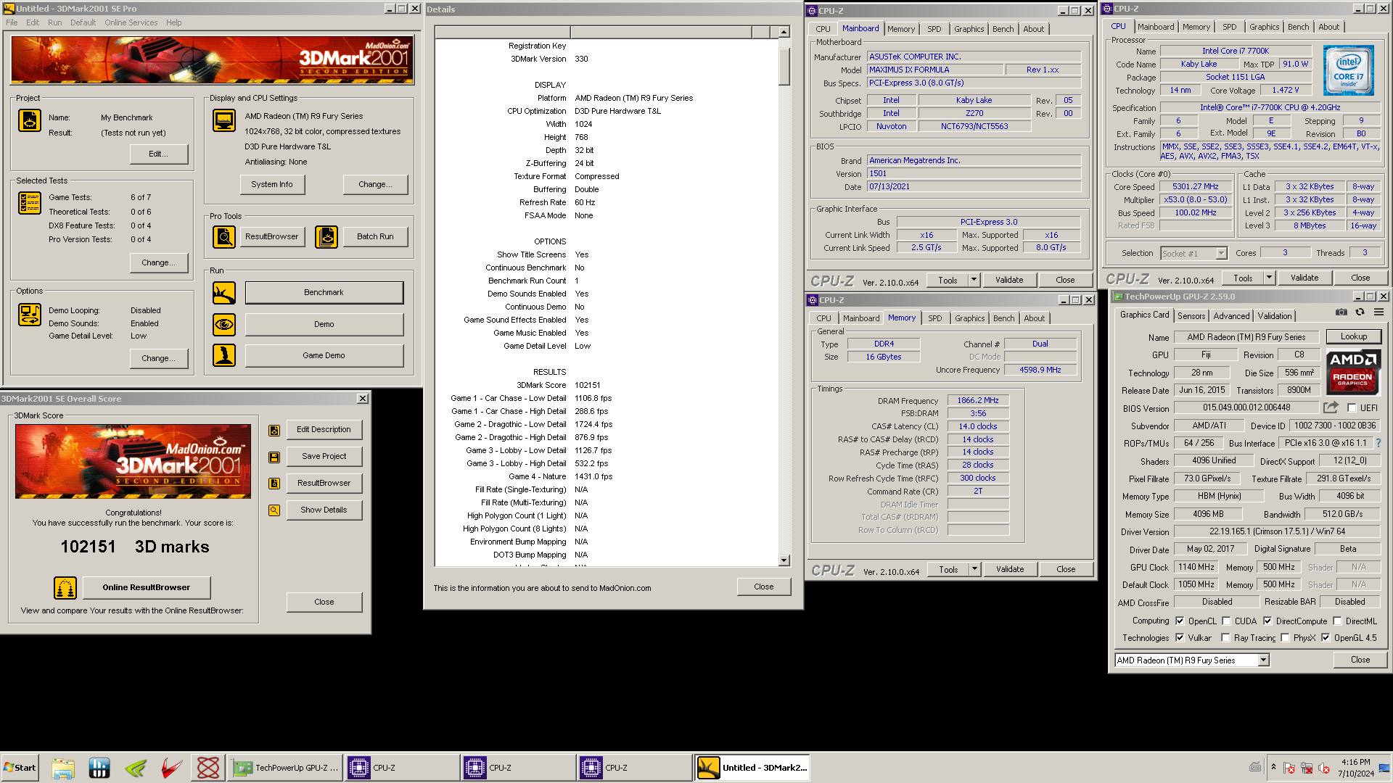This screenshot has height=783, width=1393.
Task: Expand Tools dropdown arrow in CPU-Z Memory window
Action: [x=974, y=569]
